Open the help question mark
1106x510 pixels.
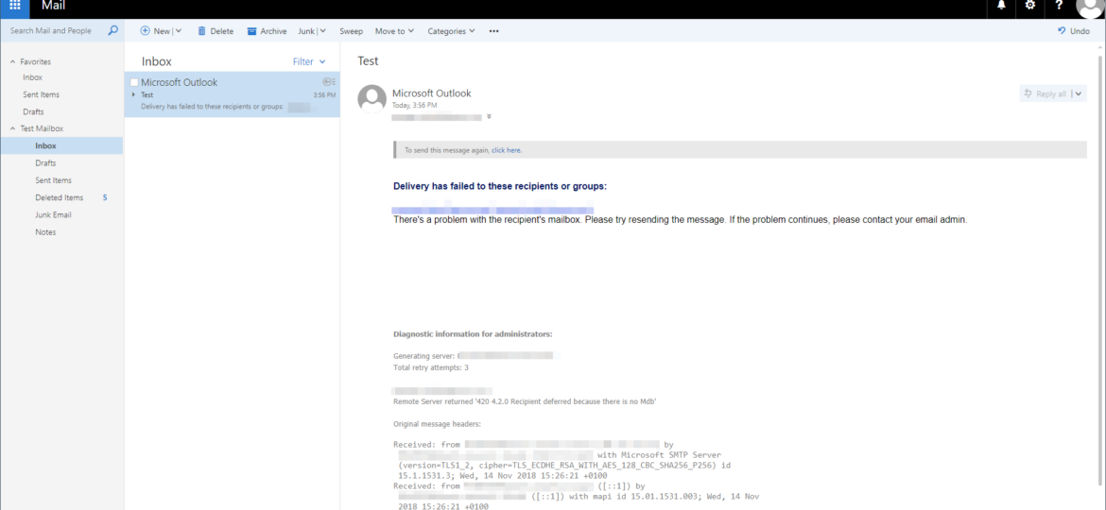[x=1059, y=6]
